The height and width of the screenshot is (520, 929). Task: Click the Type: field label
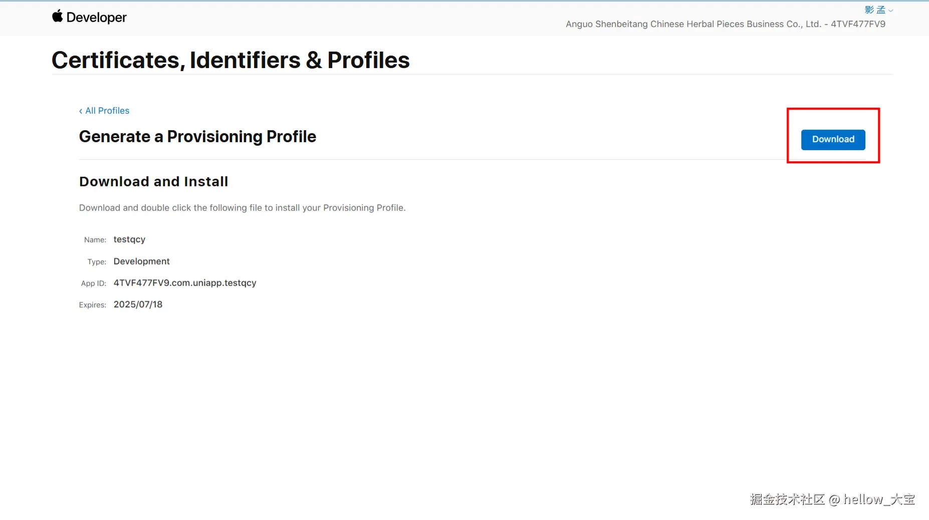click(97, 262)
